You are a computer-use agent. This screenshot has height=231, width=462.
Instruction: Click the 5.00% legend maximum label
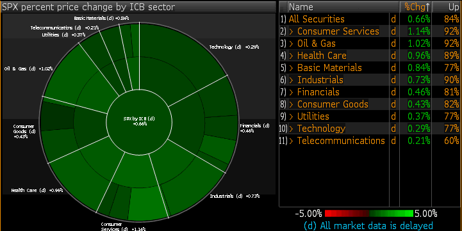click(x=425, y=213)
